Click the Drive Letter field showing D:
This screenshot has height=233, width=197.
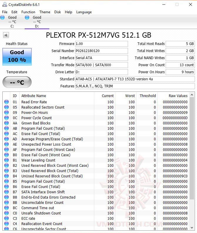(102, 72)
